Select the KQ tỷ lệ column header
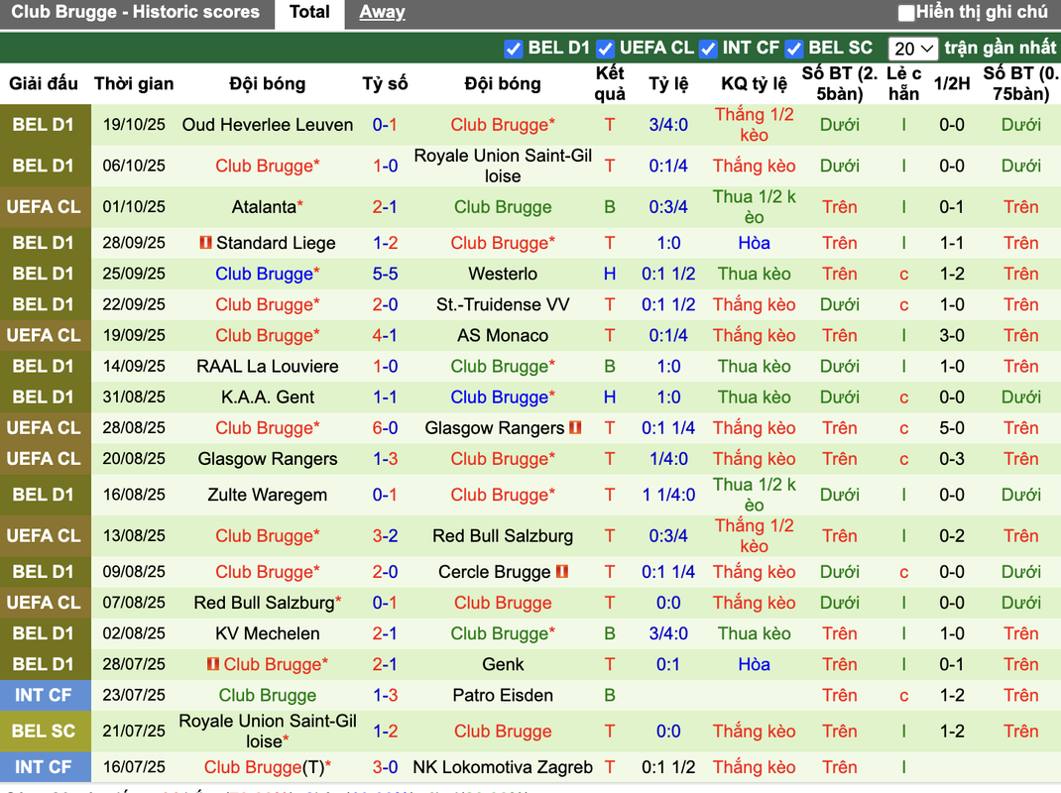This screenshot has width=1061, height=793. coord(754,83)
